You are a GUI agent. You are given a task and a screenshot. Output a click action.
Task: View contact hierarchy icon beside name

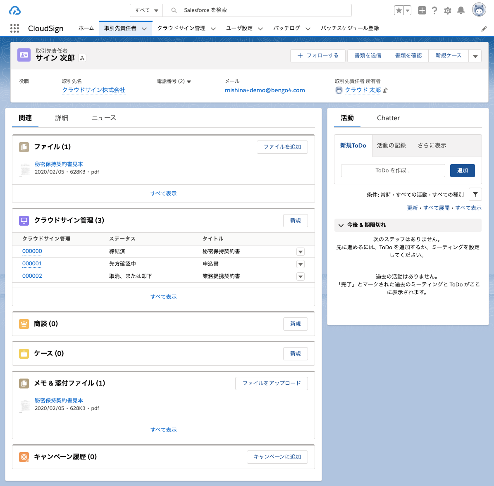click(x=82, y=58)
